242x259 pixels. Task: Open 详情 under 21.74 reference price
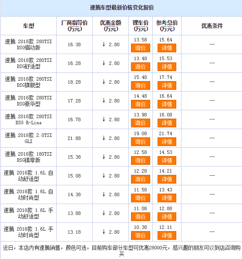click(x=167, y=142)
